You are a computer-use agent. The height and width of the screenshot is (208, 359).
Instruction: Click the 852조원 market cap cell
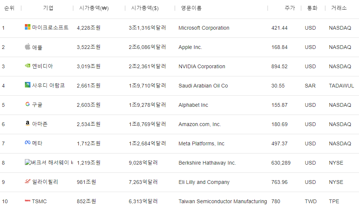(x=86, y=201)
